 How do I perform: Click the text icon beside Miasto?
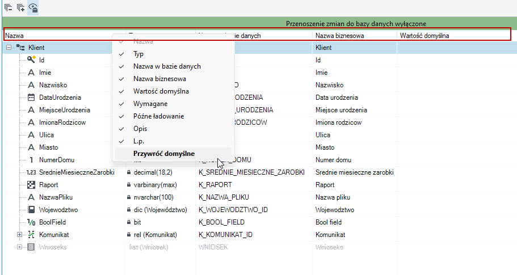(31, 147)
